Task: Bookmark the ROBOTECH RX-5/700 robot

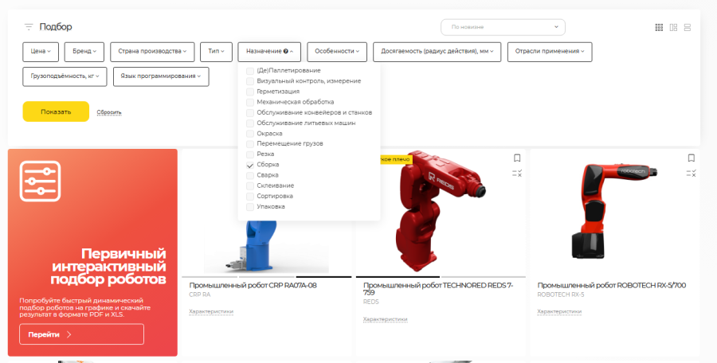Action: point(692,158)
